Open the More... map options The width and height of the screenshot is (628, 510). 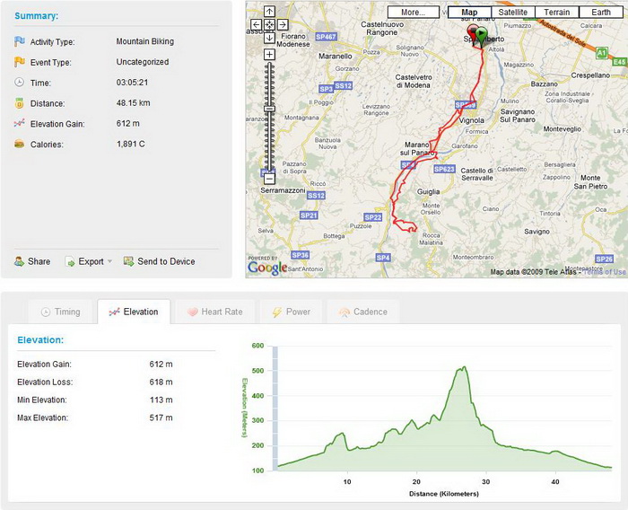[414, 12]
